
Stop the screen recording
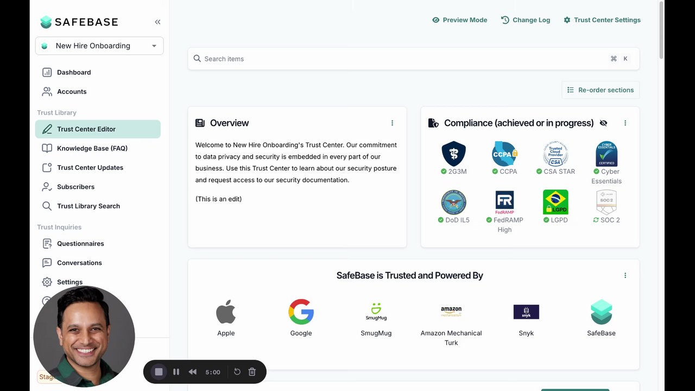159,372
